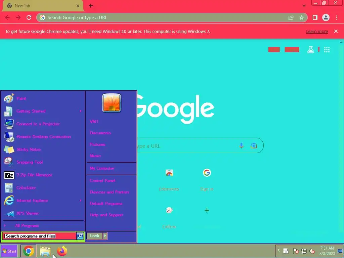Select the New Tab tab

(43, 6)
